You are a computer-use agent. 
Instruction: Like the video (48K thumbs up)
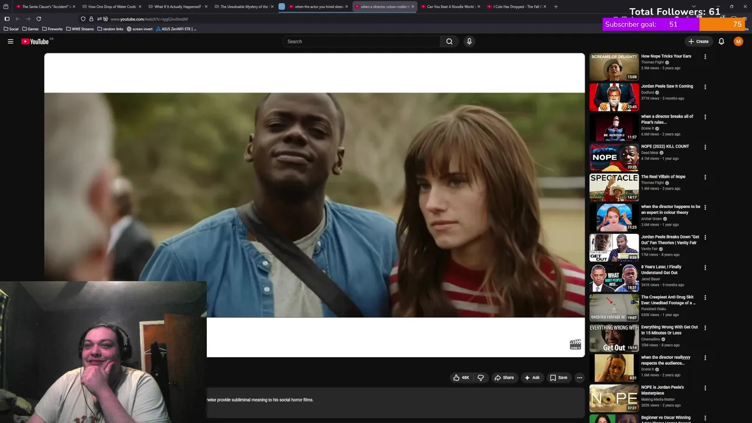(461, 378)
